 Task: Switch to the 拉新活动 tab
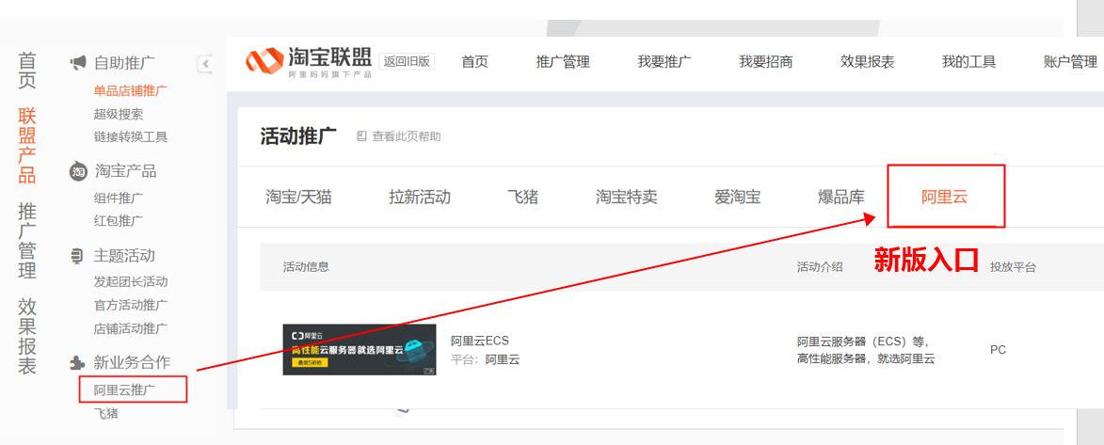click(419, 198)
